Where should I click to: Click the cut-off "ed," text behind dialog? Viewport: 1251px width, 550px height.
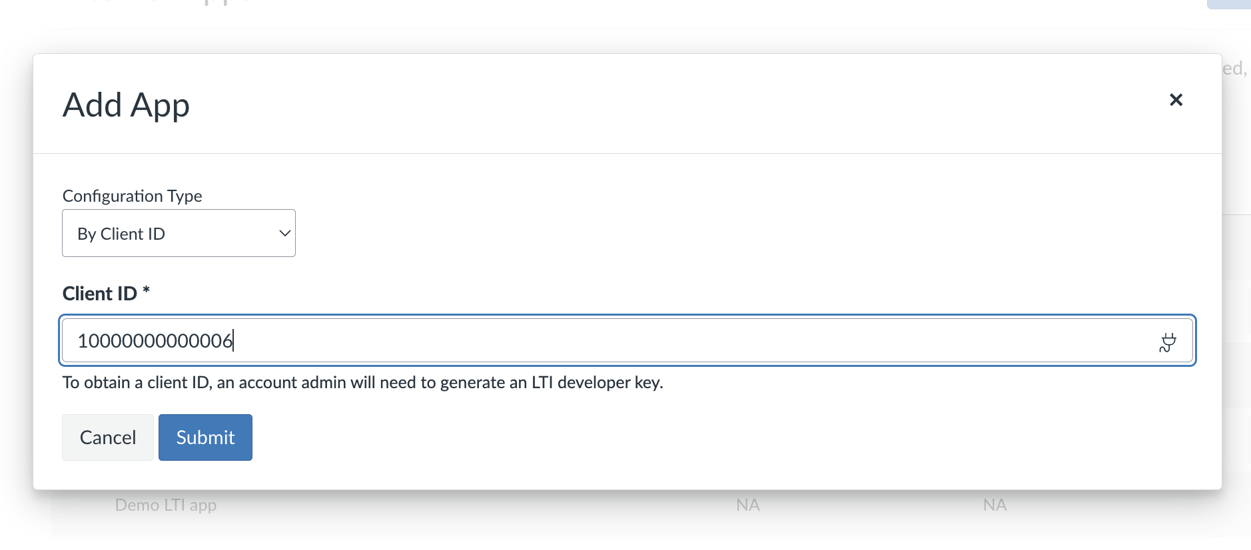pyautogui.click(x=1234, y=69)
